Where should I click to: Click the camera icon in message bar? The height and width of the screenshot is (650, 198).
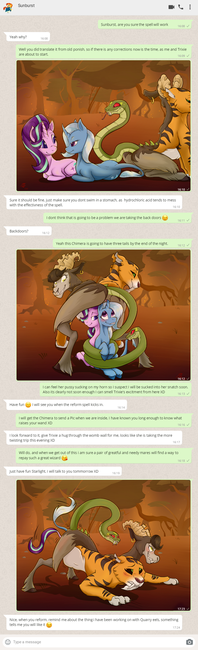(x=189, y=642)
